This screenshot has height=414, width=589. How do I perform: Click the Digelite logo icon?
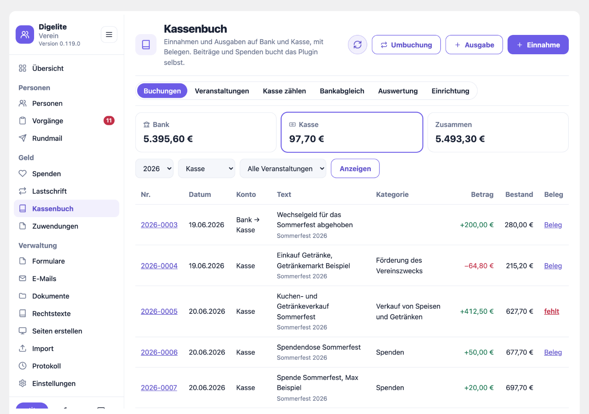pyautogui.click(x=25, y=34)
